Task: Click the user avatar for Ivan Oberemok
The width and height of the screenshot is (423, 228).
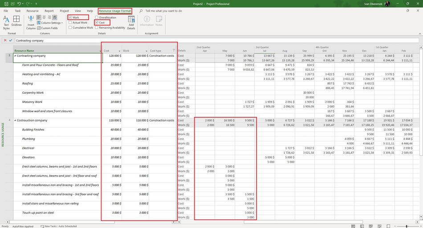Action: pyautogui.click(x=387, y=4)
